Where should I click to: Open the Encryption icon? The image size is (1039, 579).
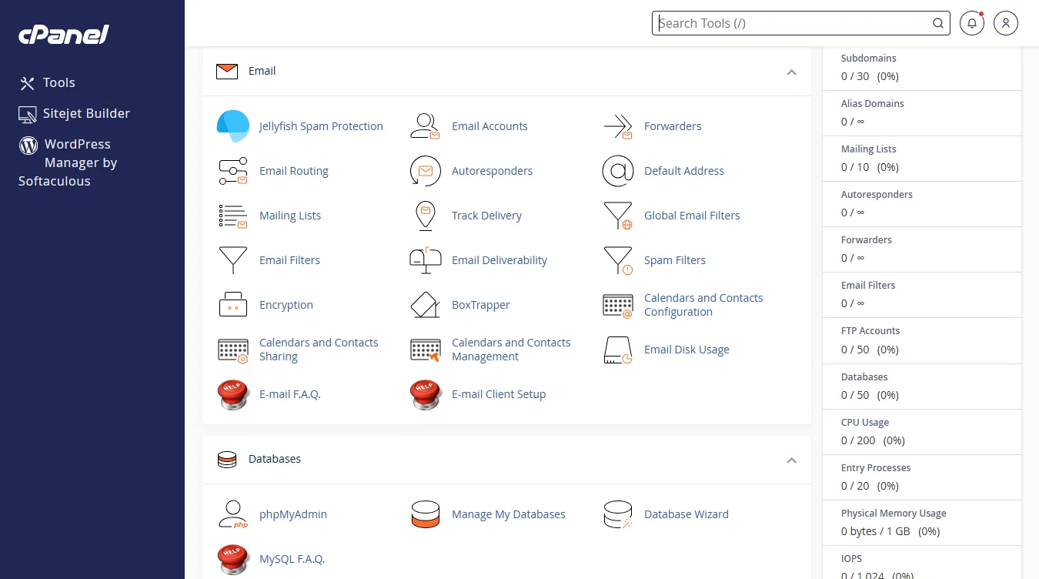click(x=233, y=305)
